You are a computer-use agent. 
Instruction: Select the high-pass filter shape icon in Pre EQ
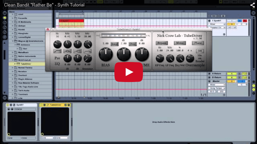click(x=57, y=51)
